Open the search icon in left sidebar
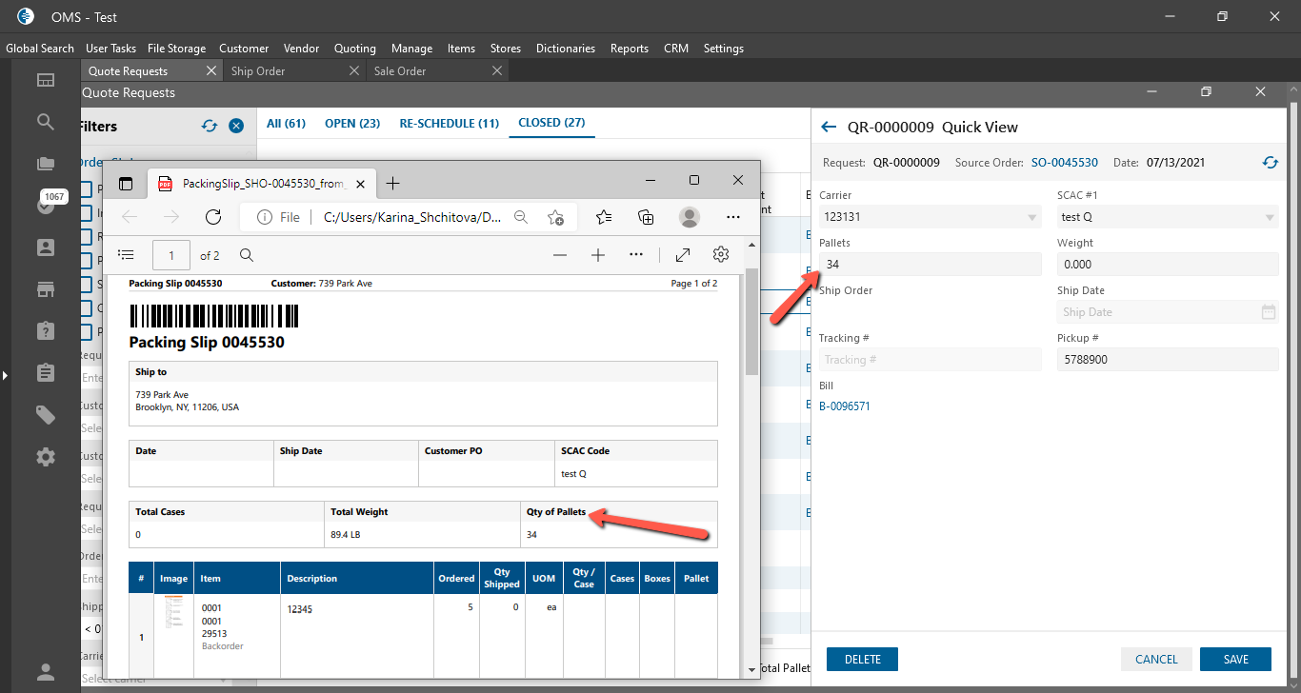The height and width of the screenshot is (693, 1301). point(46,122)
